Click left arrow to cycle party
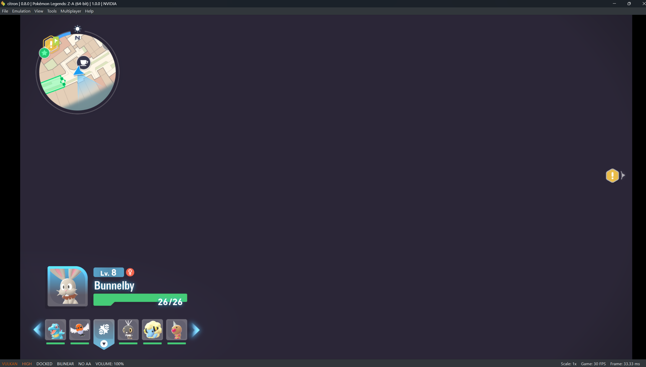The height and width of the screenshot is (367, 646). tap(37, 330)
